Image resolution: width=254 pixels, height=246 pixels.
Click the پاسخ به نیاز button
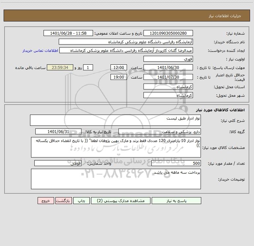tap(176, 201)
